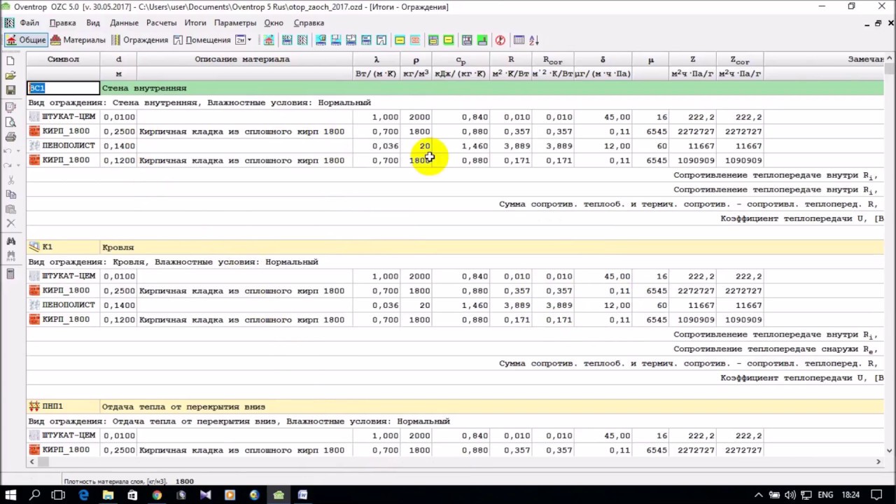Click the copy icon in left toolbar
896x504 pixels.
point(10,195)
